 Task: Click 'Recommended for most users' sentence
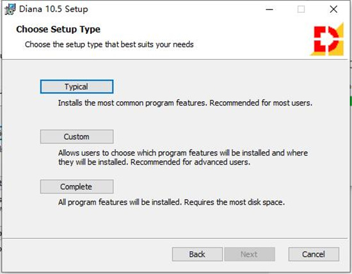click(261, 103)
